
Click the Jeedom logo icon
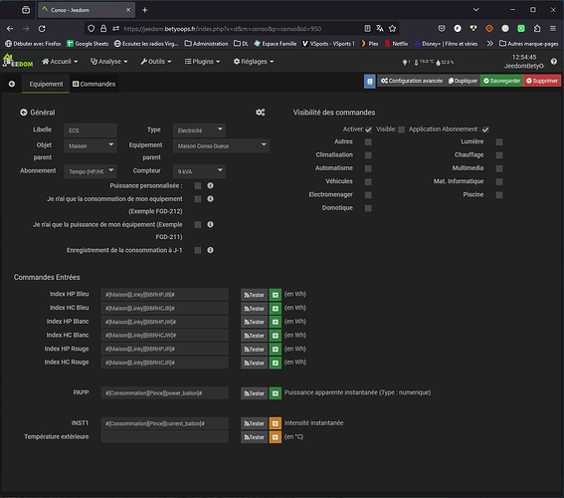tap(18, 61)
